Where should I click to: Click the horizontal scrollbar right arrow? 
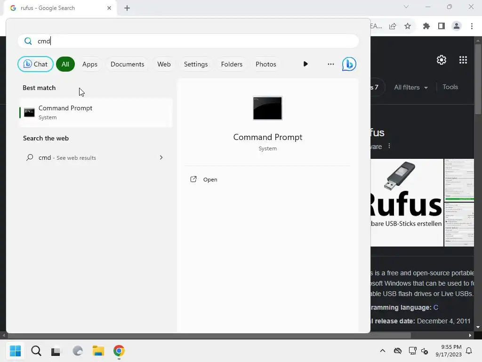[470, 335]
